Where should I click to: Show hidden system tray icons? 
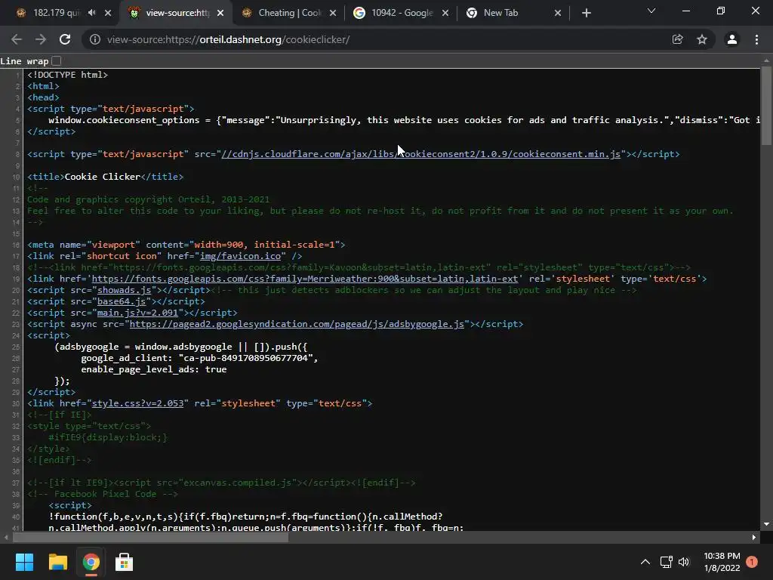[x=645, y=562]
